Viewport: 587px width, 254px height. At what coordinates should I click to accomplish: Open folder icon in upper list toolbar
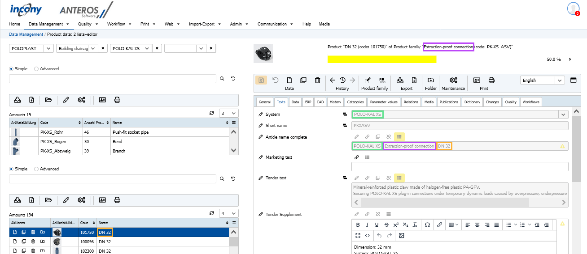(x=48, y=100)
